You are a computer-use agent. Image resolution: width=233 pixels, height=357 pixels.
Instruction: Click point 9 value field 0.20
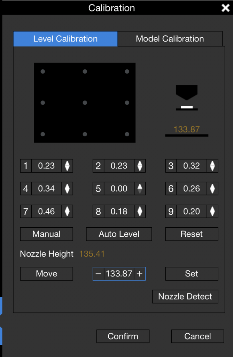click(x=192, y=211)
